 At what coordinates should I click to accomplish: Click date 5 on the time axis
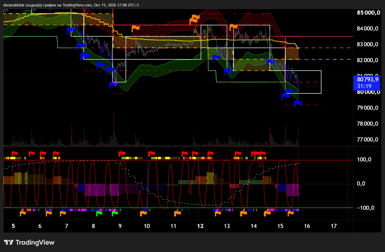13,226
